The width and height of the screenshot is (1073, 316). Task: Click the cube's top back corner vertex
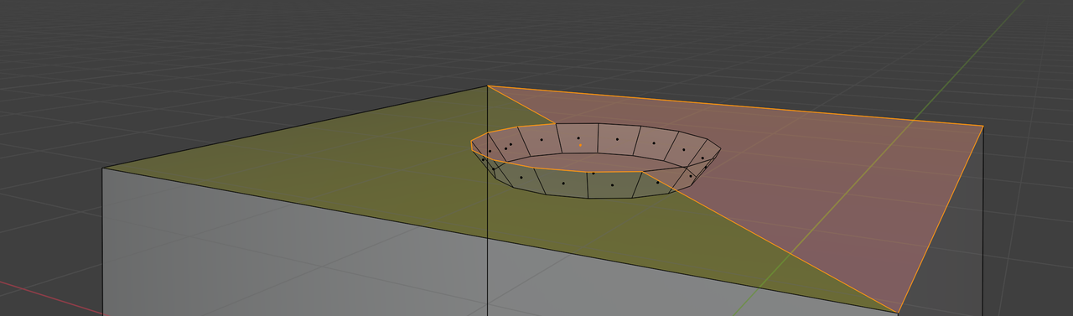pos(488,85)
